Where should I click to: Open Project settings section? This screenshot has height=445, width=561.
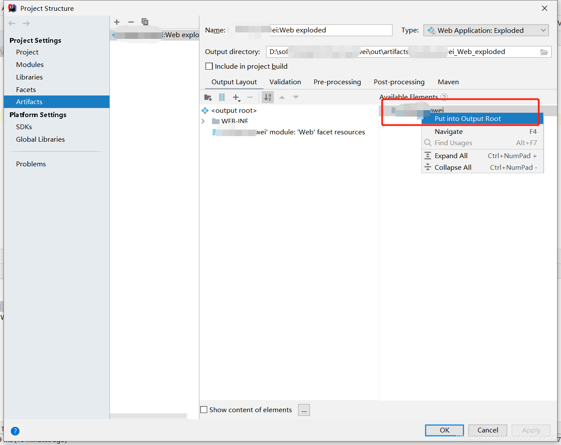[x=27, y=52]
